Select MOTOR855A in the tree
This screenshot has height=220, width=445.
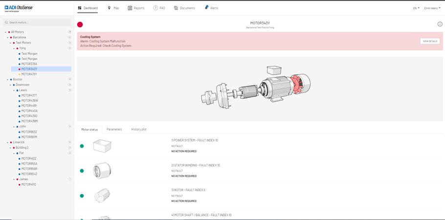[29, 164]
